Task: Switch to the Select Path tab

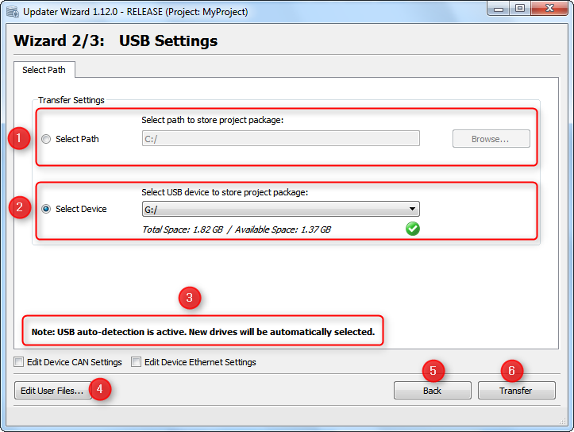Action: point(44,70)
